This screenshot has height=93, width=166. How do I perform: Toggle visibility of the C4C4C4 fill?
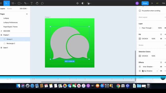point(161,39)
